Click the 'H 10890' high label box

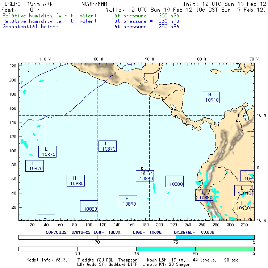click(128, 201)
